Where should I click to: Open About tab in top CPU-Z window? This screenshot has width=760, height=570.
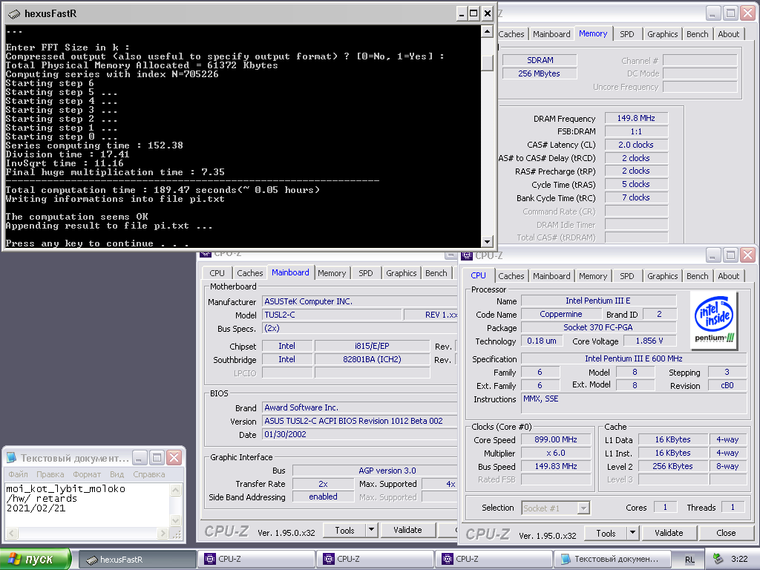point(729,34)
